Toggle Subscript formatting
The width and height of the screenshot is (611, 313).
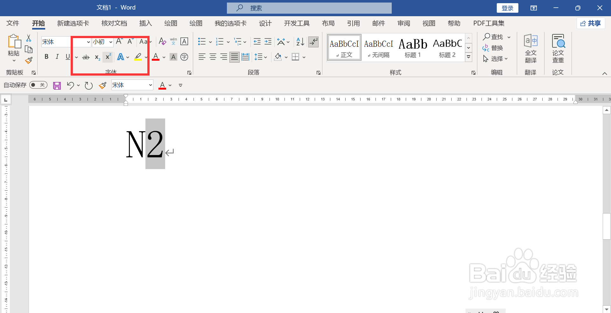(x=97, y=57)
